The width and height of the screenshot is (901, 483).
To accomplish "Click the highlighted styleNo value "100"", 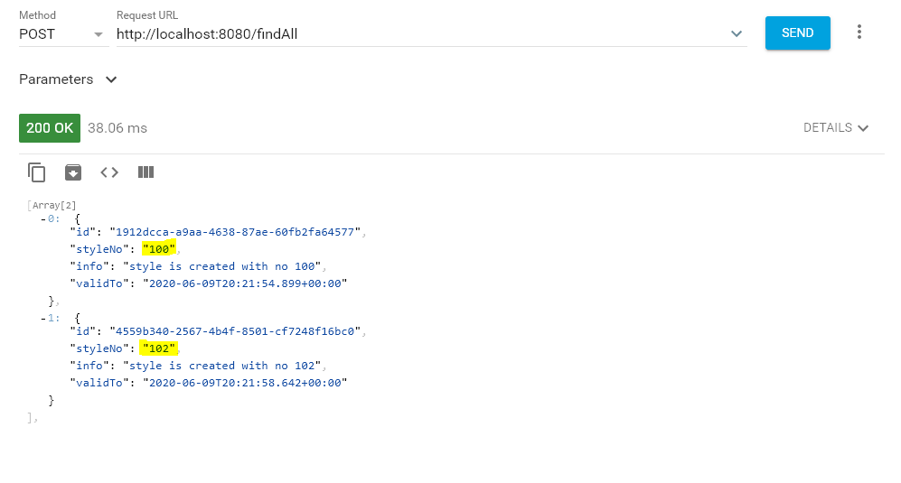I will pos(158,249).
